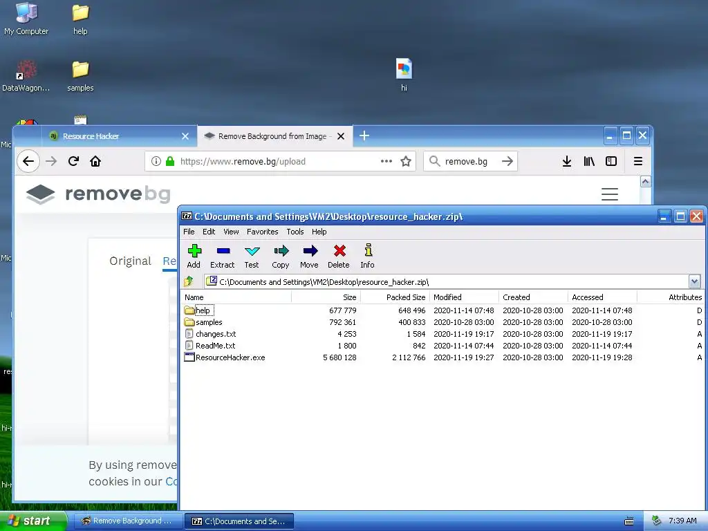
Task: Open page actions three-dot menu
Action: click(386, 161)
